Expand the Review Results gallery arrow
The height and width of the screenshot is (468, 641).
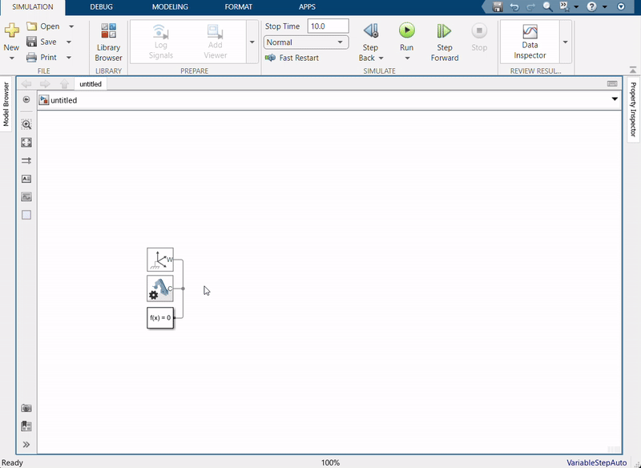click(x=566, y=42)
